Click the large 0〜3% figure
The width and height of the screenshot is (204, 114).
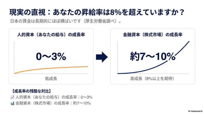click(x=51, y=57)
